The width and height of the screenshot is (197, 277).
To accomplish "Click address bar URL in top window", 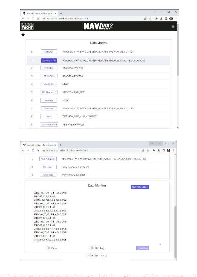I will point(74,18).
